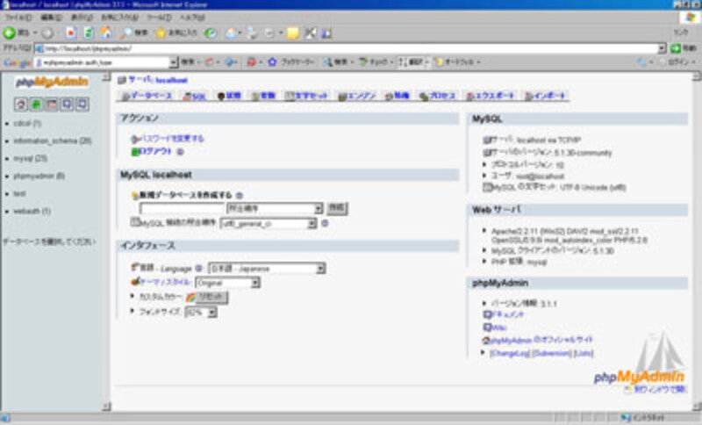The height and width of the screenshot is (425, 702).
Task: Open SQL documentation icon in left panel
Action: coord(82,104)
